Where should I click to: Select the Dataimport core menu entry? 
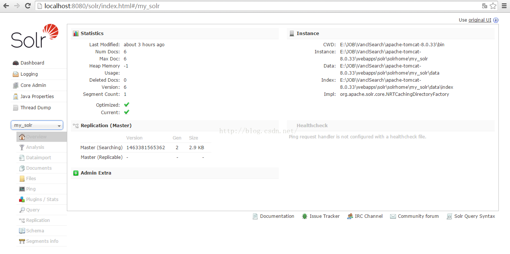(41, 158)
